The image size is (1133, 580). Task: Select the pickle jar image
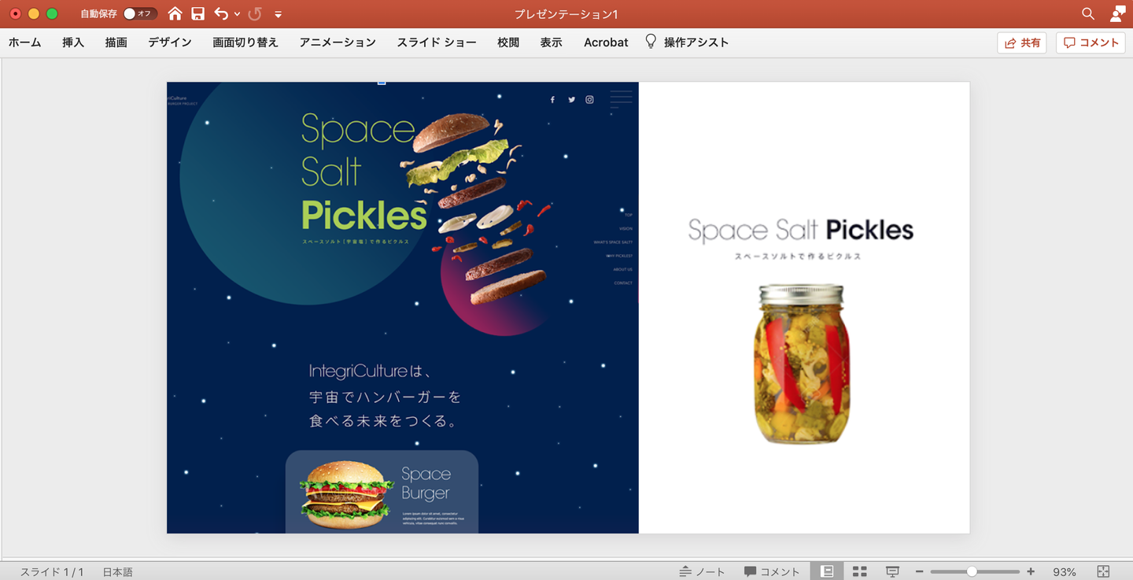(801, 364)
